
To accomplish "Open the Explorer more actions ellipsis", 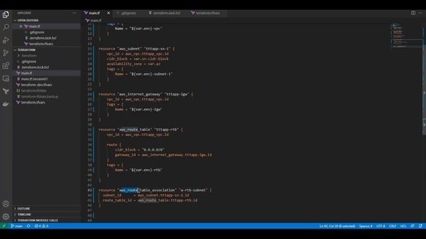I will pyautogui.click(x=74, y=13).
